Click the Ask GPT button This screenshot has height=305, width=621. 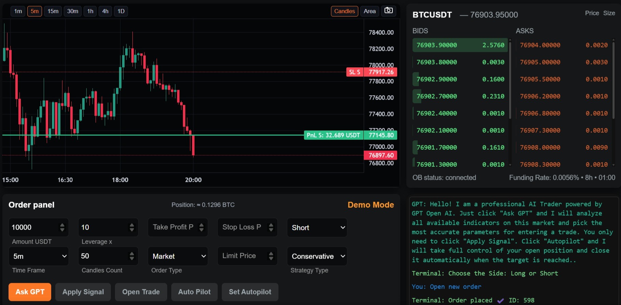coord(30,292)
